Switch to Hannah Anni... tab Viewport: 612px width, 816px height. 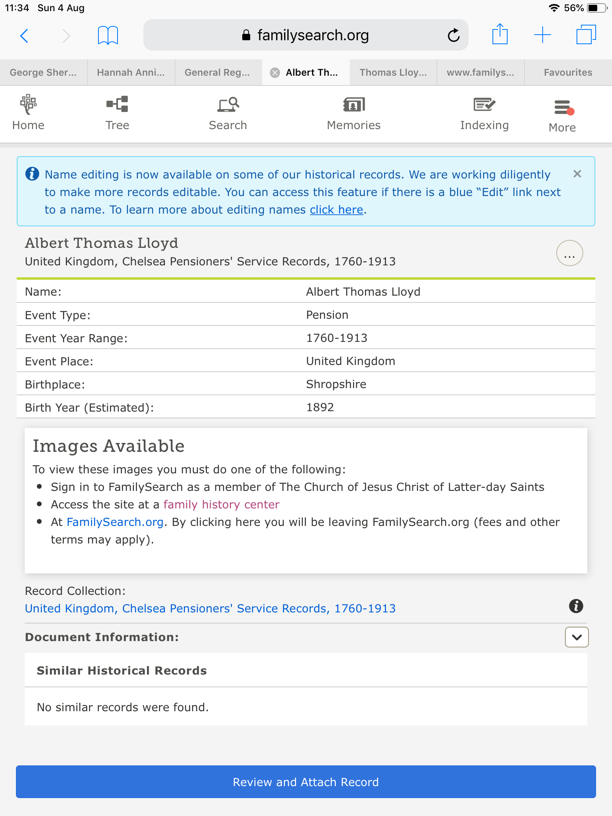(131, 73)
